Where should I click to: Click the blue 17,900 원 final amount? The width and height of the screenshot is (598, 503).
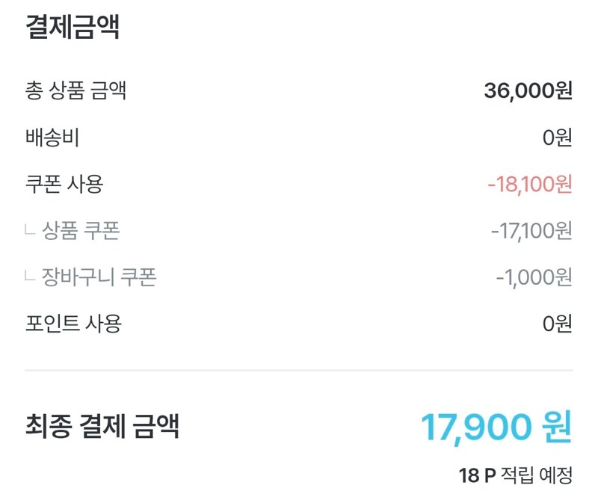click(496, 427)
